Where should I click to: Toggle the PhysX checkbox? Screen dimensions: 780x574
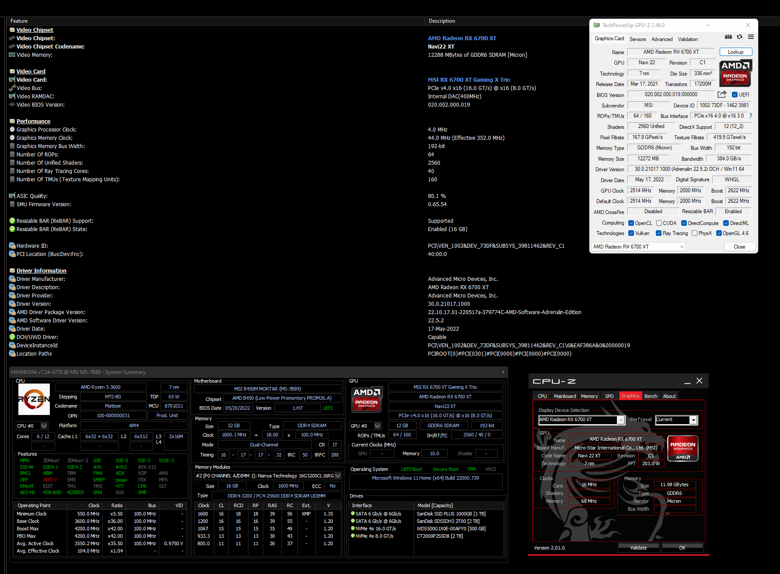(694, 233)
